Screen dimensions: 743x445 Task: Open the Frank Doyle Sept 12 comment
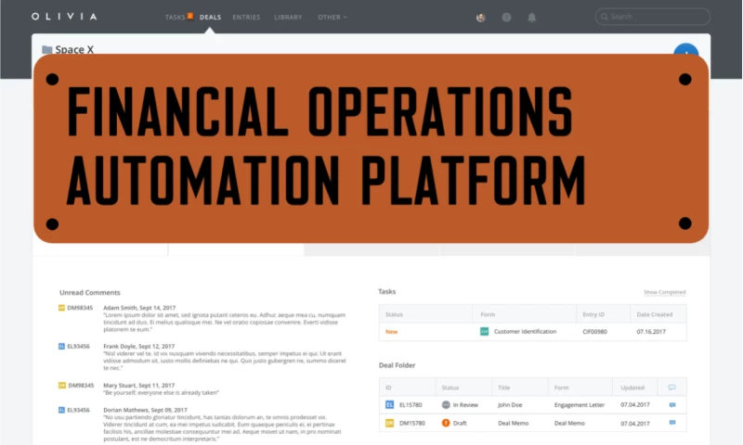225,357
